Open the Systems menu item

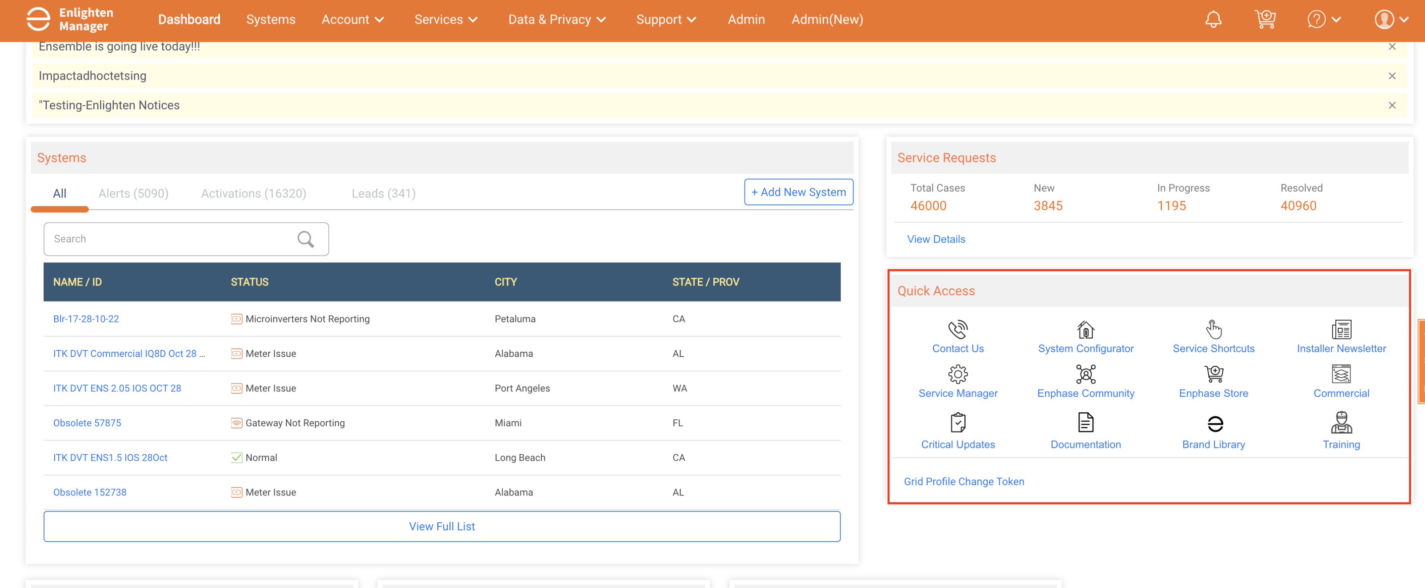pyautogui.click(x=270, y=19)
